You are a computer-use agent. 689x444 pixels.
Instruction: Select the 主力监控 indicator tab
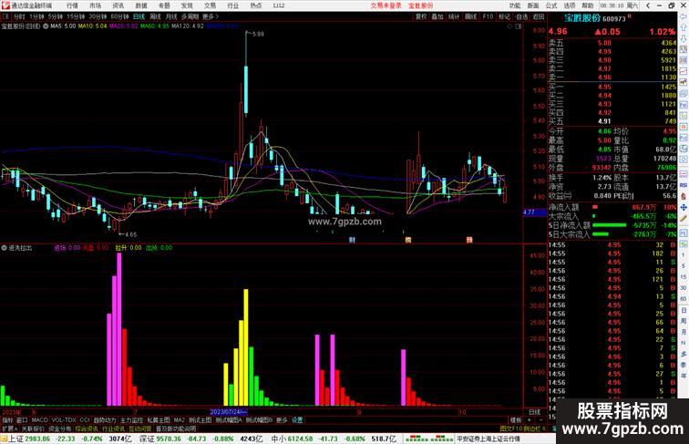[131, 420]
